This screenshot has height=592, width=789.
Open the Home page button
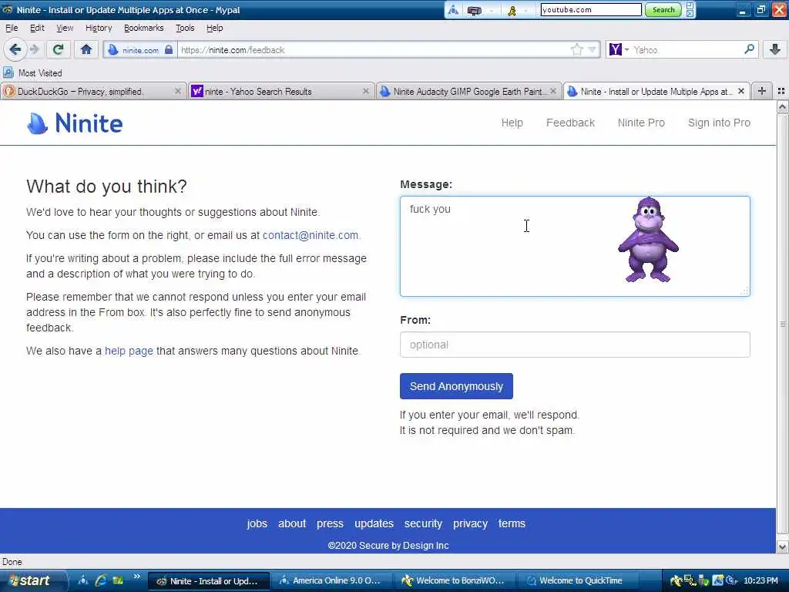click(86, 49)
